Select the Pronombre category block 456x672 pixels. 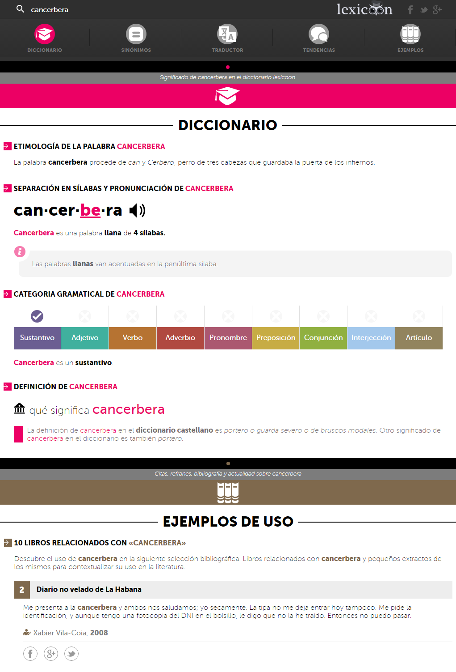click(x=228, y=338)
